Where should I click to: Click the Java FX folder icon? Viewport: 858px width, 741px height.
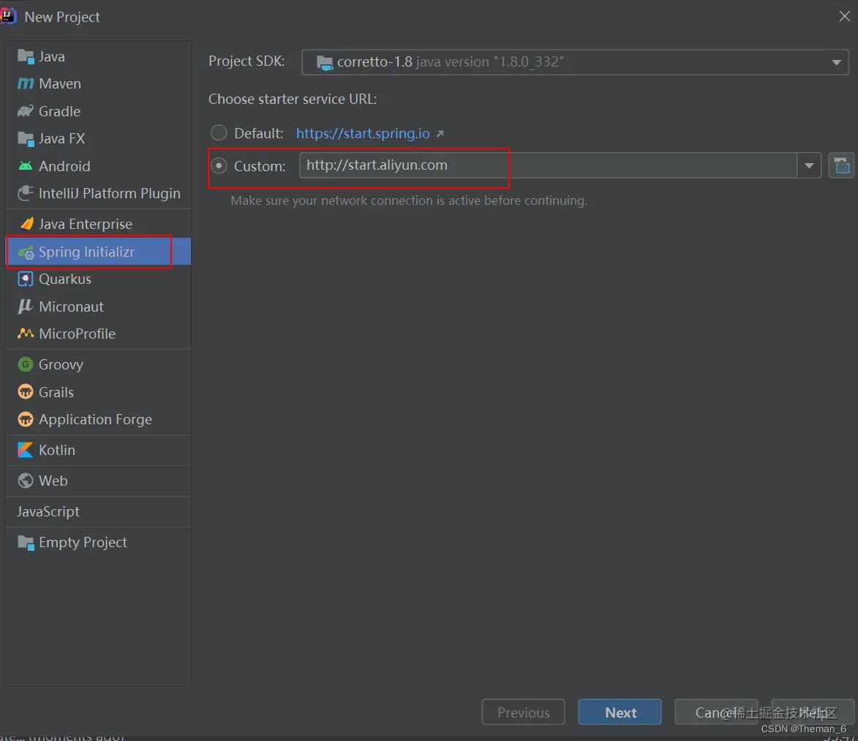(26, 138)
